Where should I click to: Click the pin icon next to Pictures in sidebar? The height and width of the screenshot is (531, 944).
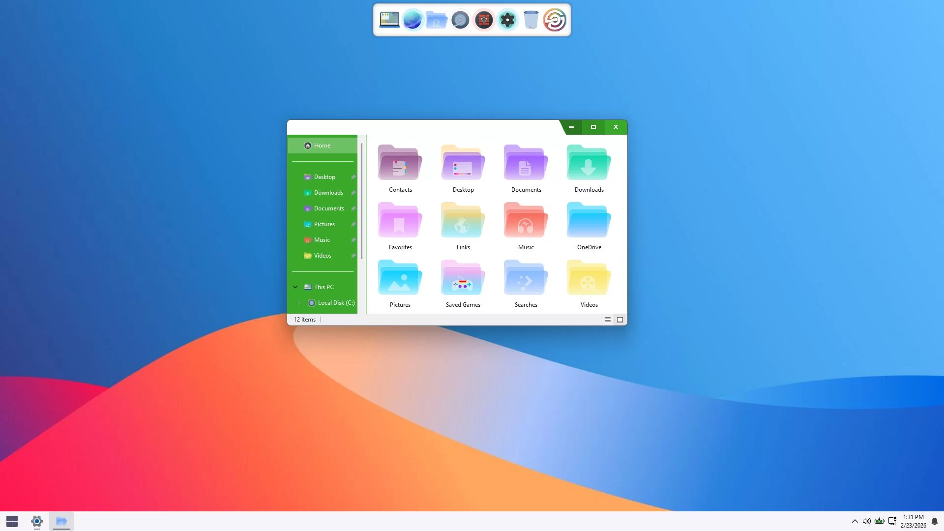coord(353,224)
